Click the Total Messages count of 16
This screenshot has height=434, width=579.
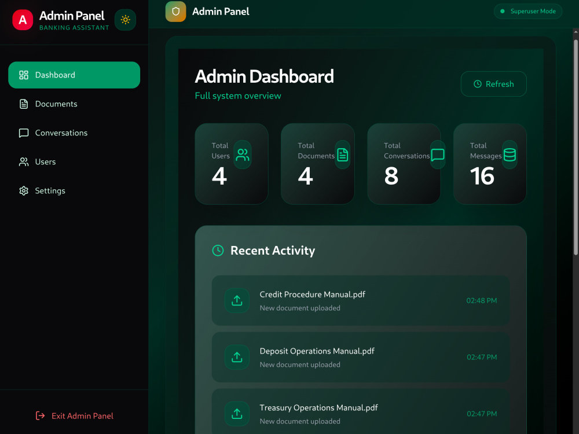pyautogui.click(x=482, y=176)
